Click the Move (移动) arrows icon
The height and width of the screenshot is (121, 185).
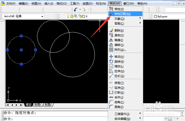click(x=111, y=57)
